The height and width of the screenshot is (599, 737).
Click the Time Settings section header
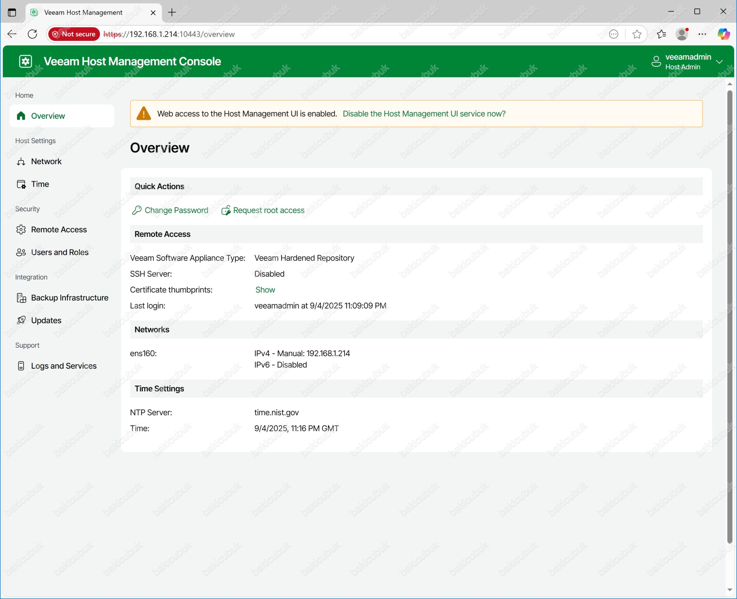pos(416,389)
